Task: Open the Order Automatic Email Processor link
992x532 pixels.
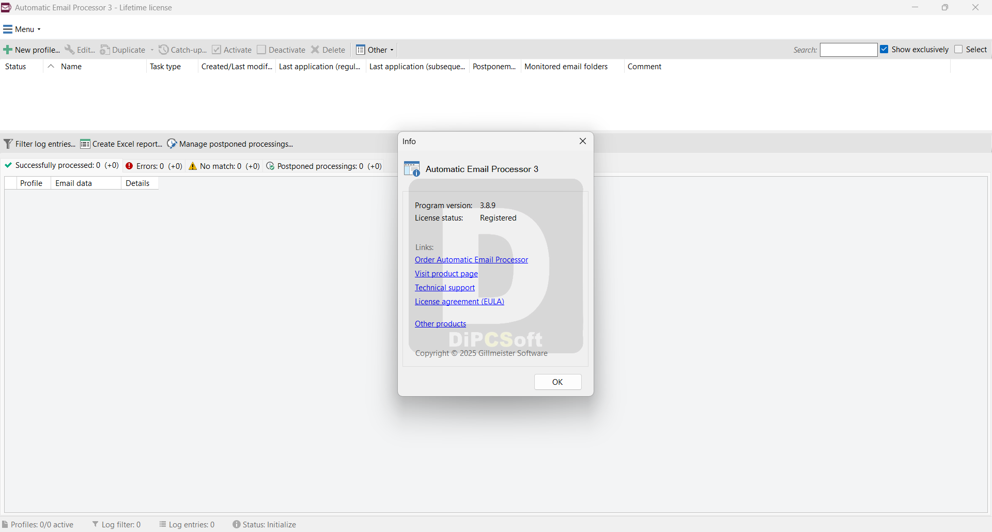Action: click(x=471, y=260)
